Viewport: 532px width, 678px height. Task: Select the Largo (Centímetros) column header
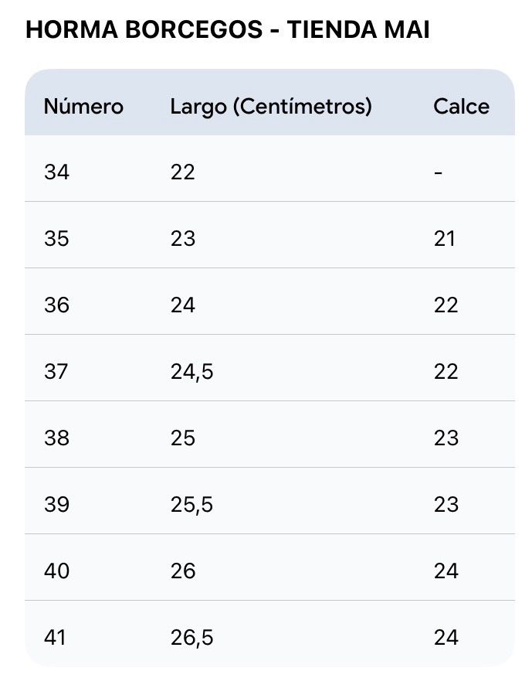click(x=271, y=107)
